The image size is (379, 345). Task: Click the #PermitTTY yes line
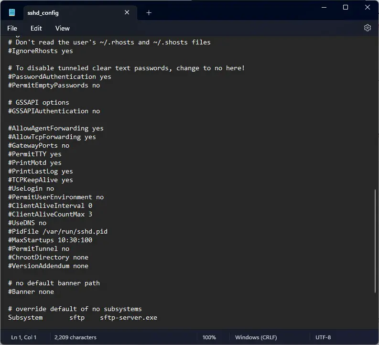(35, 154)
